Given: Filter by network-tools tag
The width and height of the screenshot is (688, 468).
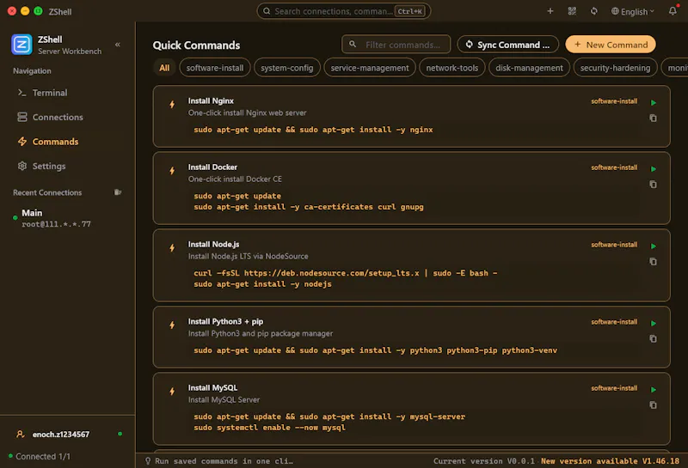Looking at the screenshot, I should coord(452,68).
